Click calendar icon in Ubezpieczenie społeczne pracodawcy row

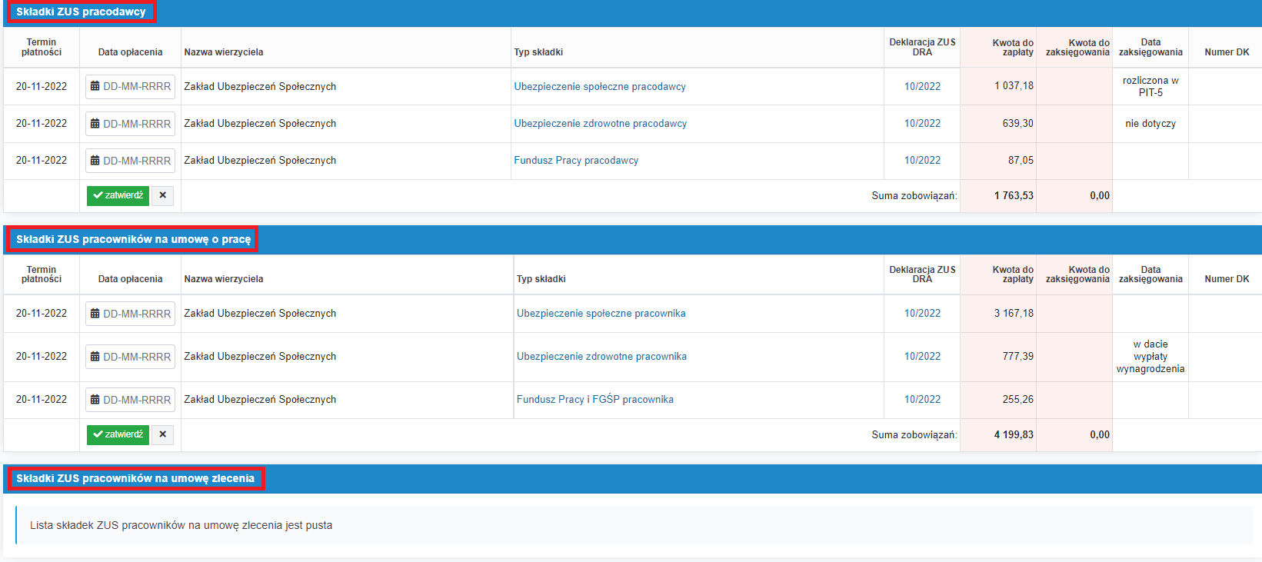tap(95, 86)
